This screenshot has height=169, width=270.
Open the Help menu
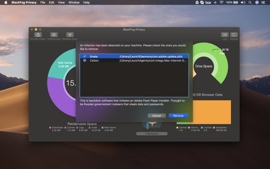point(86,2)
